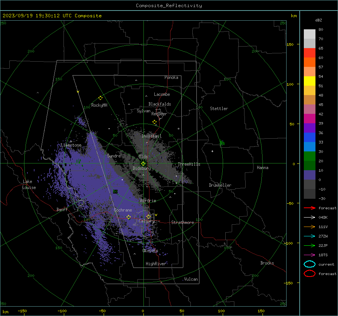Viewport: 338px width, 316px height.
Task: Click the Ponoka city label
Action: (171, 77)
